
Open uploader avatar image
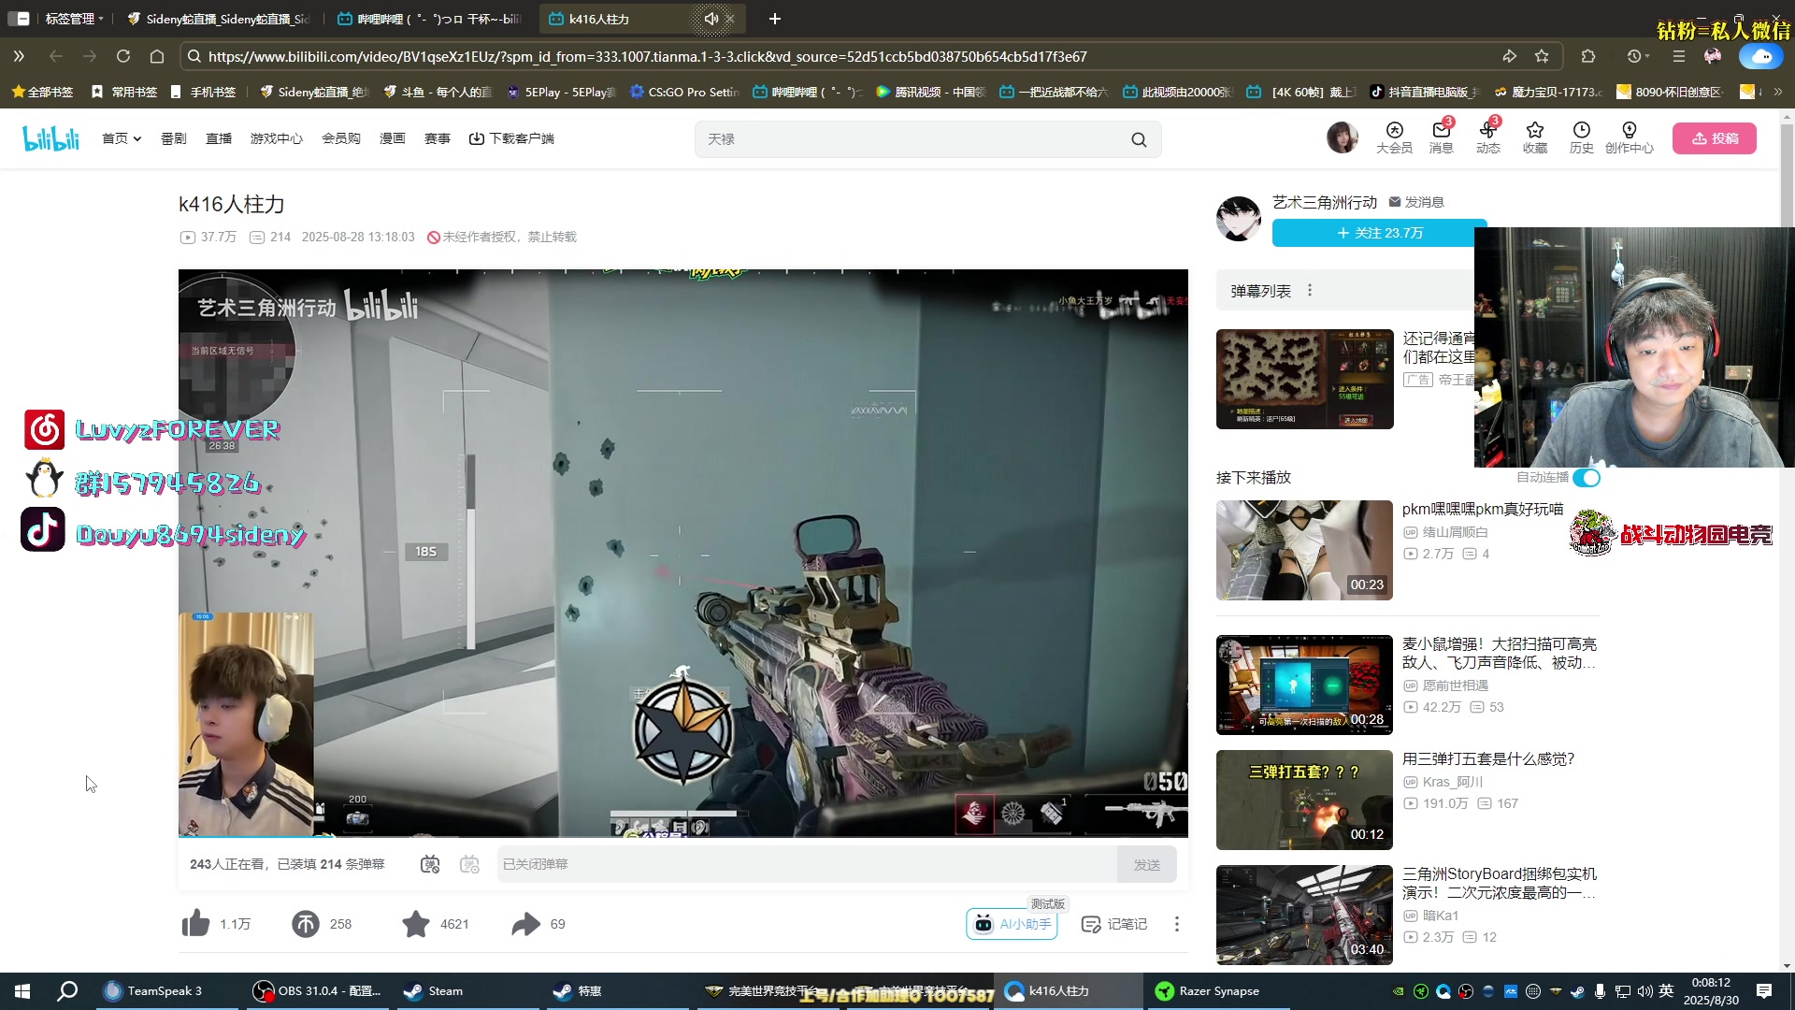1238,218
